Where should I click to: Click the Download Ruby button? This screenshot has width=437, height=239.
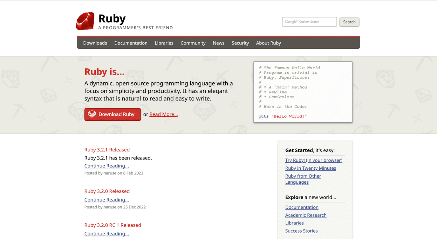[113, 114]
